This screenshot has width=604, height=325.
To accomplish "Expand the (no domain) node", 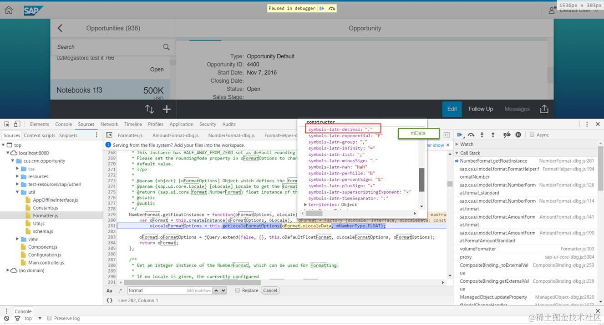I will click(8, 270).
